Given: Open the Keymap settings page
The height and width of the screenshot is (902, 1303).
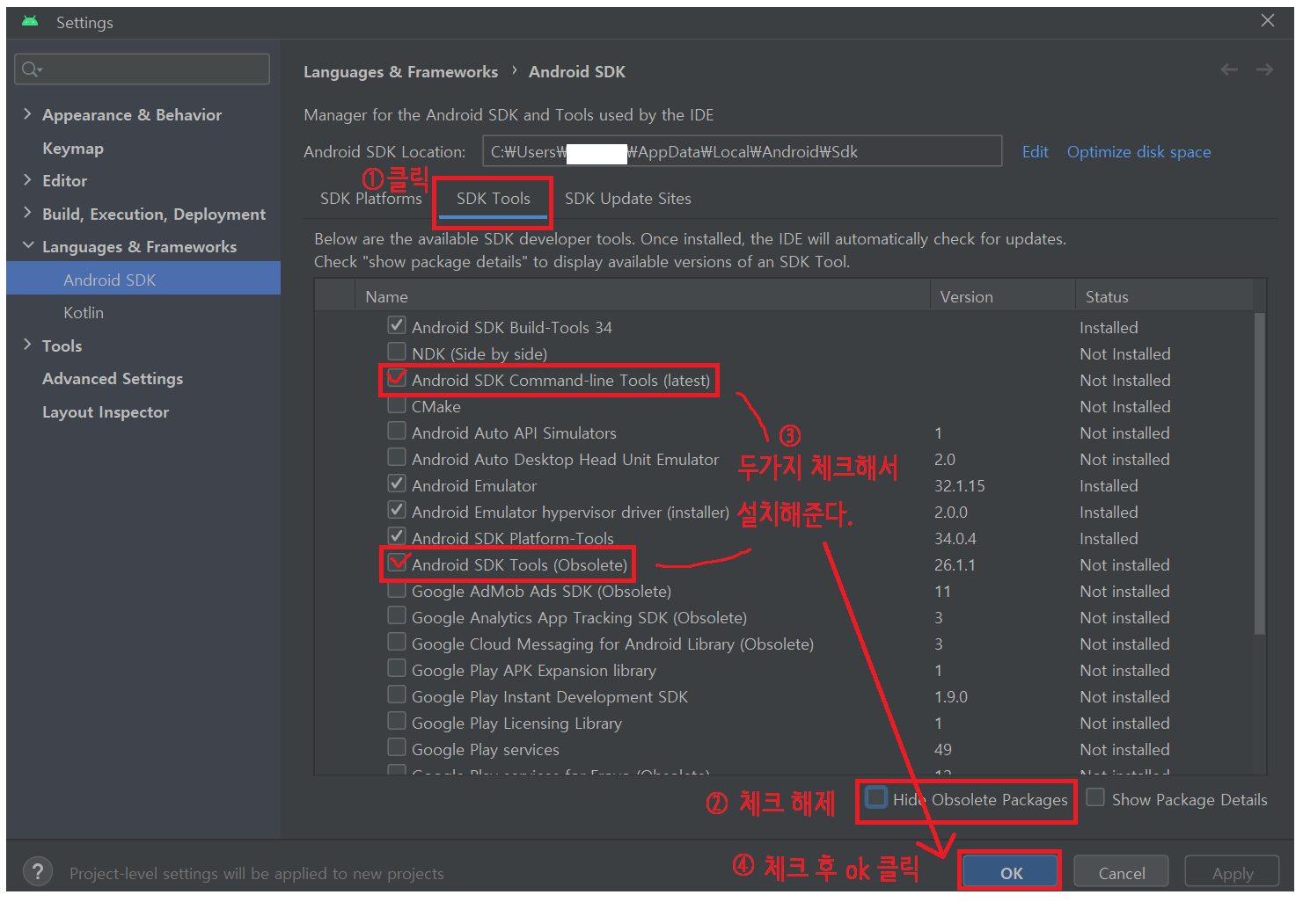Looking at the screenshot, I should click(73, 149).
